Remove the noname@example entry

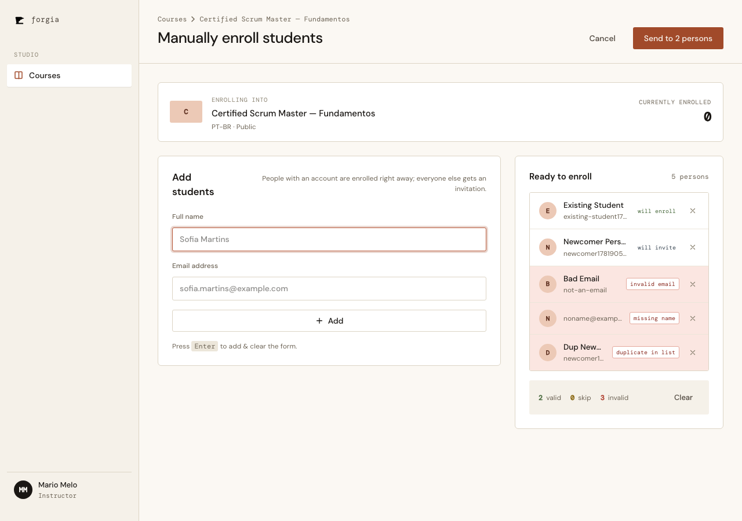point(693,318)
